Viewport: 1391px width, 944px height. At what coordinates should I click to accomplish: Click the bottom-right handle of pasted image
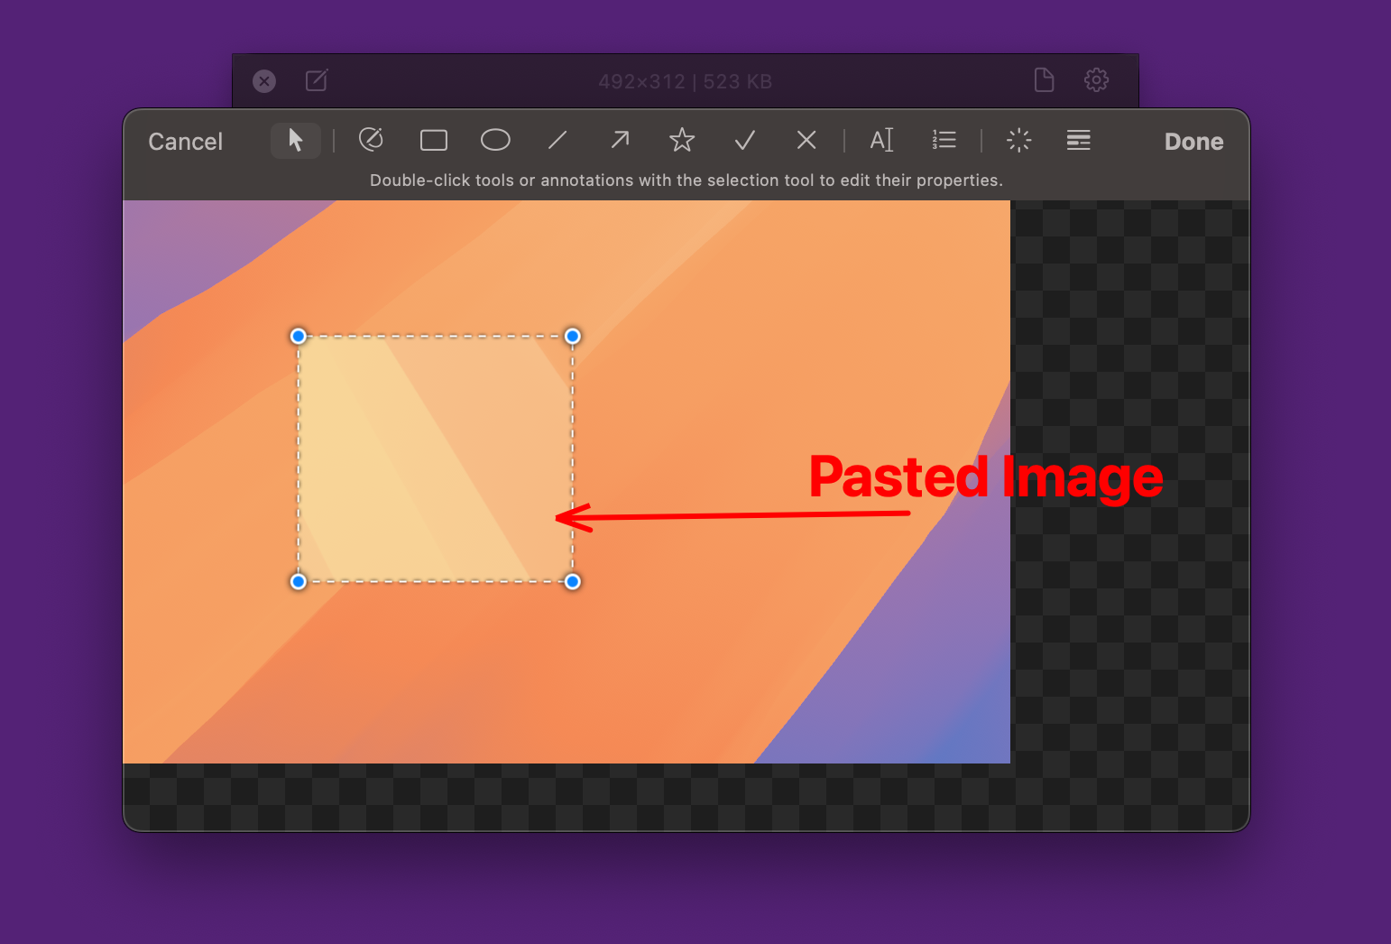coord(572,581)
